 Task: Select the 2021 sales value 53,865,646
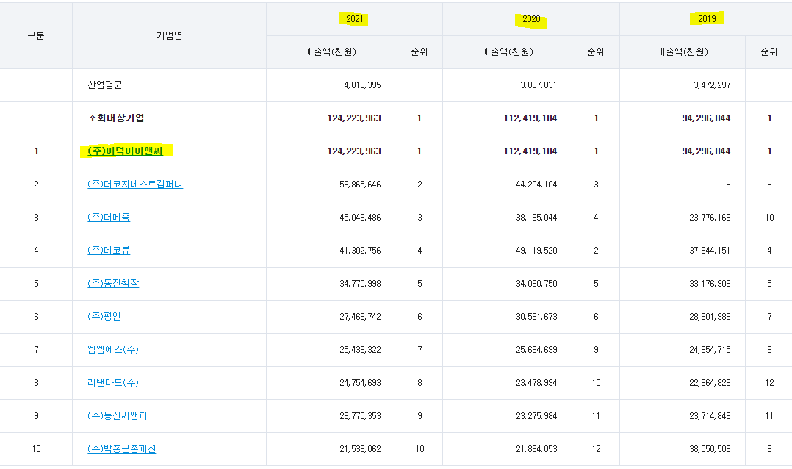[x=360, y=185]
